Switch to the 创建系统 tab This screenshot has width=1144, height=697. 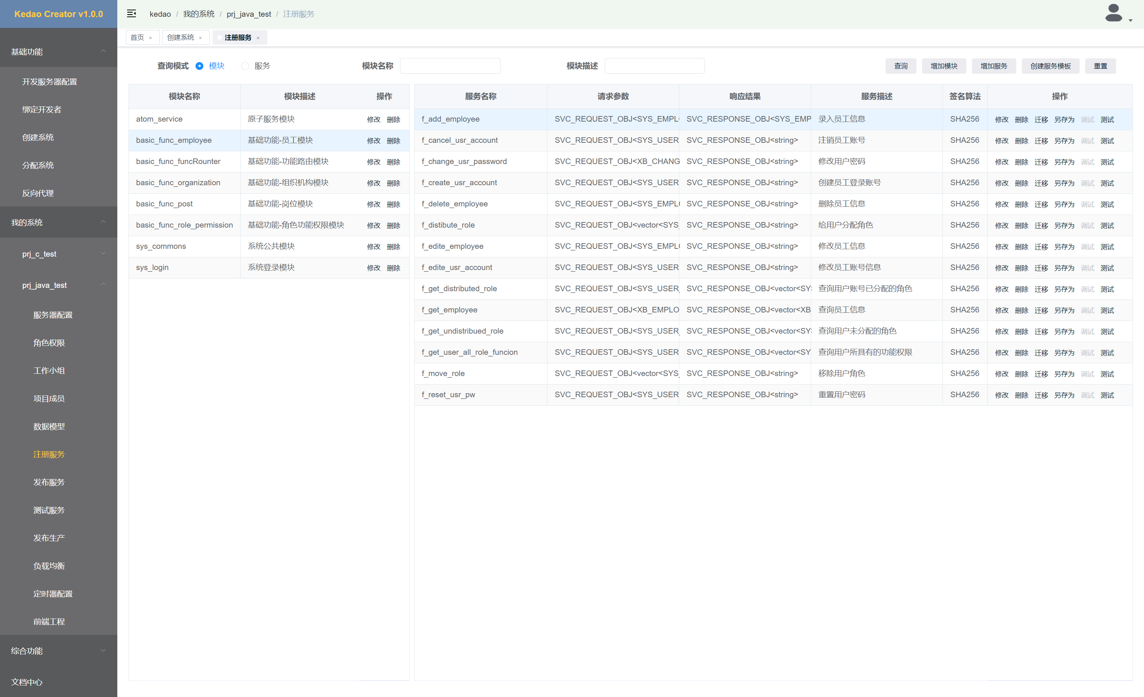click(x=181, y=38)
